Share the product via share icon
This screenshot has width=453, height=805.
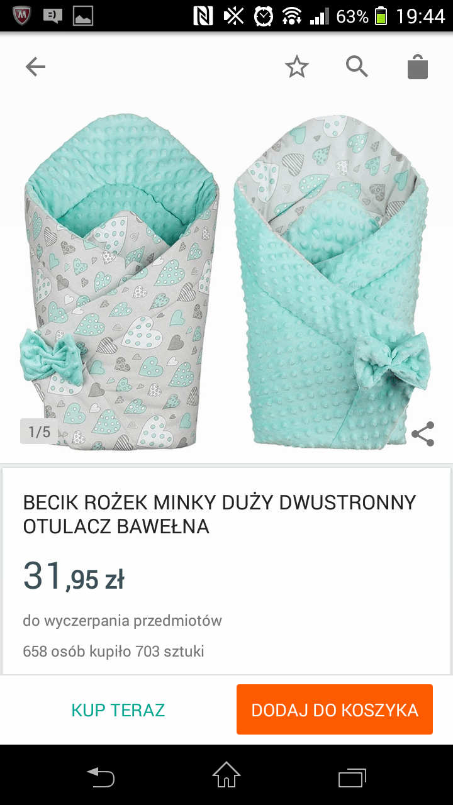tap(423, 433)
